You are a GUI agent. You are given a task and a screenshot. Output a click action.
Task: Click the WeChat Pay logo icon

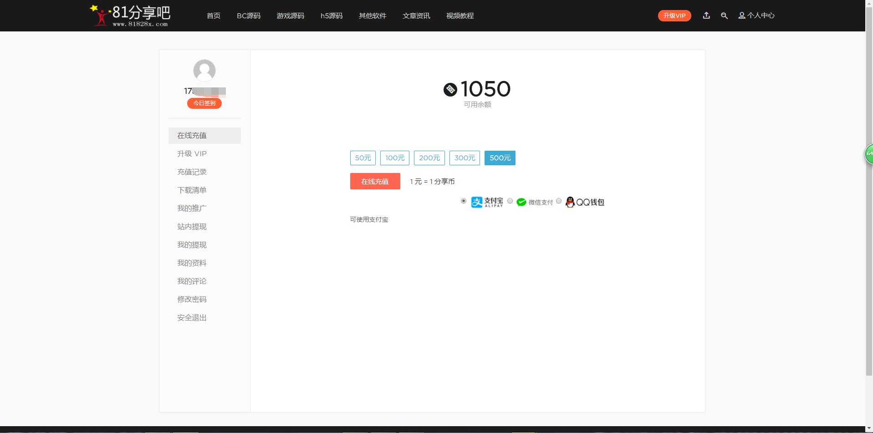click(521, 202)
